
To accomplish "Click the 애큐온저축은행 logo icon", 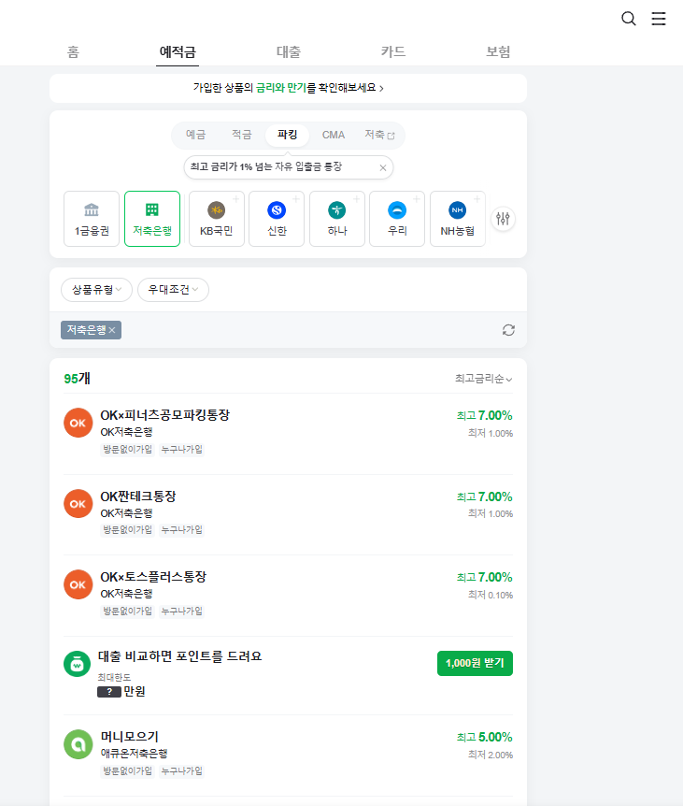I will tap(78, 744).
